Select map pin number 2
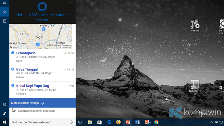 coord(38,44)
